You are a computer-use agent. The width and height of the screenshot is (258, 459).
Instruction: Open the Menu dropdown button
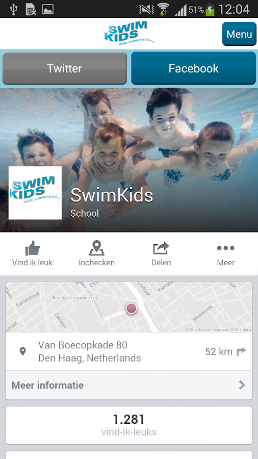pos(239,34)
